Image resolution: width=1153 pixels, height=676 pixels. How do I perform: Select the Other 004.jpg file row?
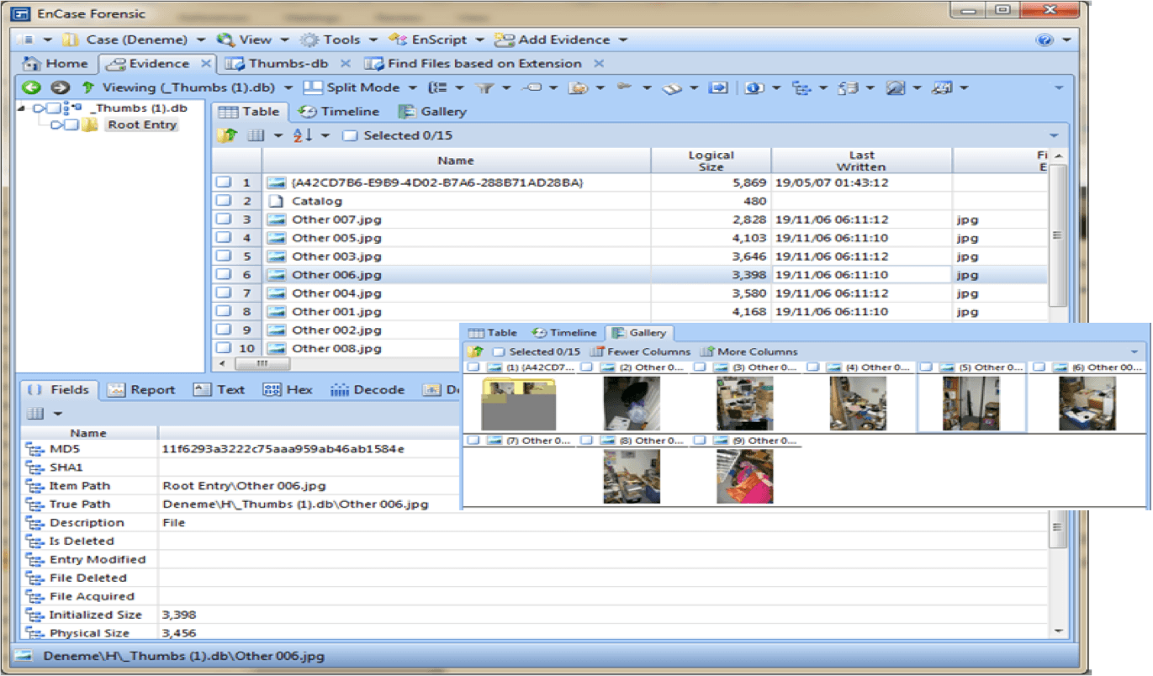tap(630, 293)
